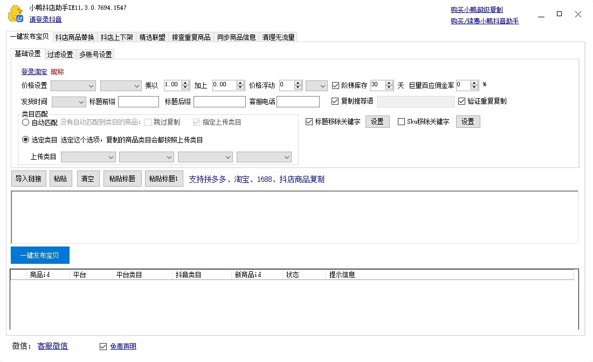Open the 免责声明 link
The width and height of the screenshot is (593, 362).
coord(123,346)
